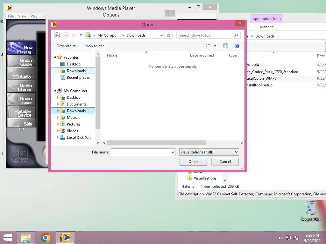Click the Open button in dialog
Image resolution: width=326 pixels, height=244 pixels.
(x=193, y=162)
